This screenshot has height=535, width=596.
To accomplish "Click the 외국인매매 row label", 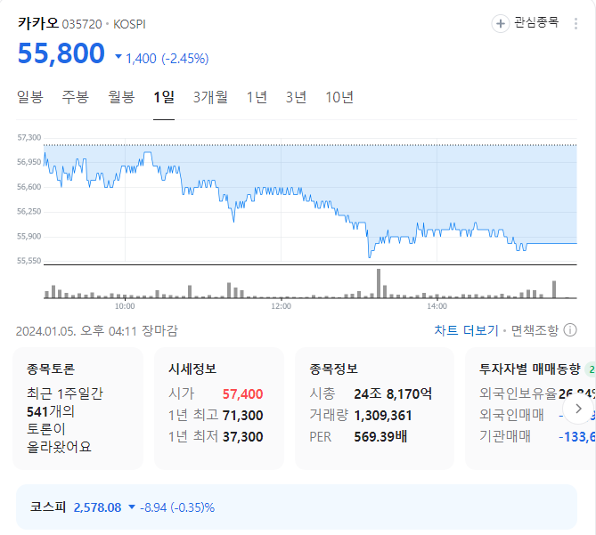I will 511,415.
